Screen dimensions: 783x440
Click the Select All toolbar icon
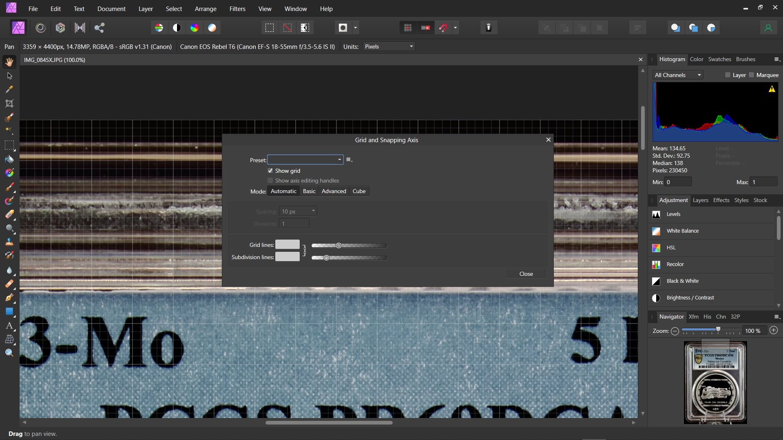click(270, 28)
